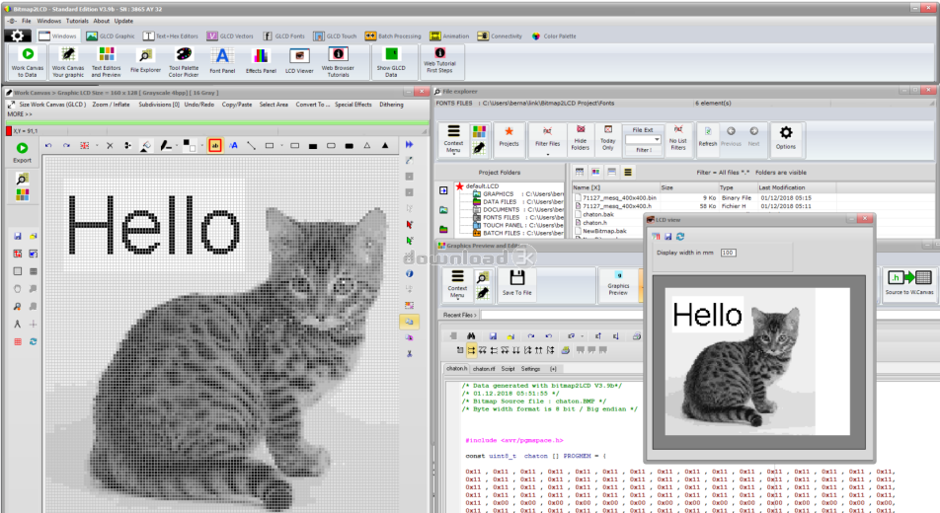Click the highlighted 'ab' text tool
The image size is (940, 513).
point(215,145)
